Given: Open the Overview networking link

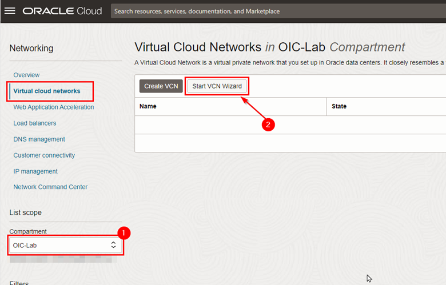Looking at the screenshot, I should pos(26,75).
